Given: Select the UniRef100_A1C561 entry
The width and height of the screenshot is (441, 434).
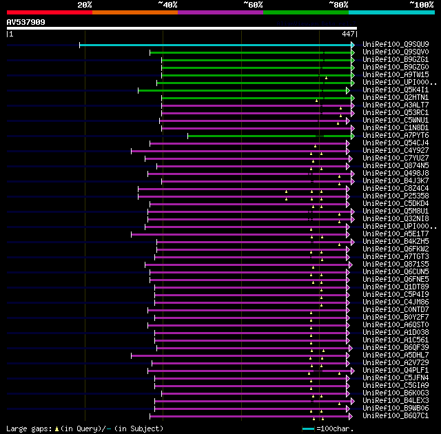Looking at the screenshot, I should [x=396, y=340].
